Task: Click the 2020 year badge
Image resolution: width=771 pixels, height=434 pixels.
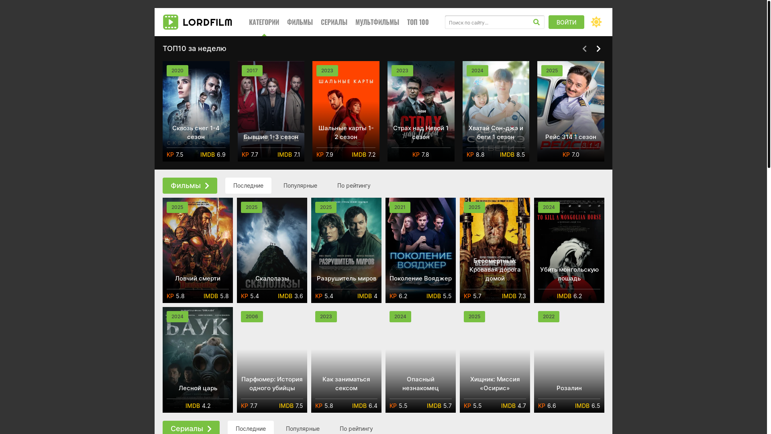Action: (177, 71)
